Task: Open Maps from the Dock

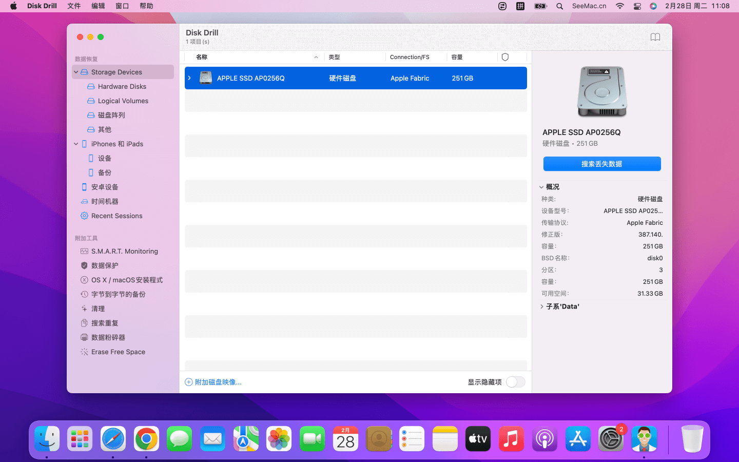Action: [246, 439]
